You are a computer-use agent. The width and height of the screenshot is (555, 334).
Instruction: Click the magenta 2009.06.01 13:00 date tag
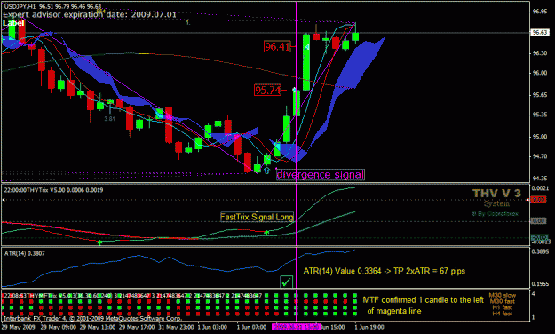tap(296, 327)
